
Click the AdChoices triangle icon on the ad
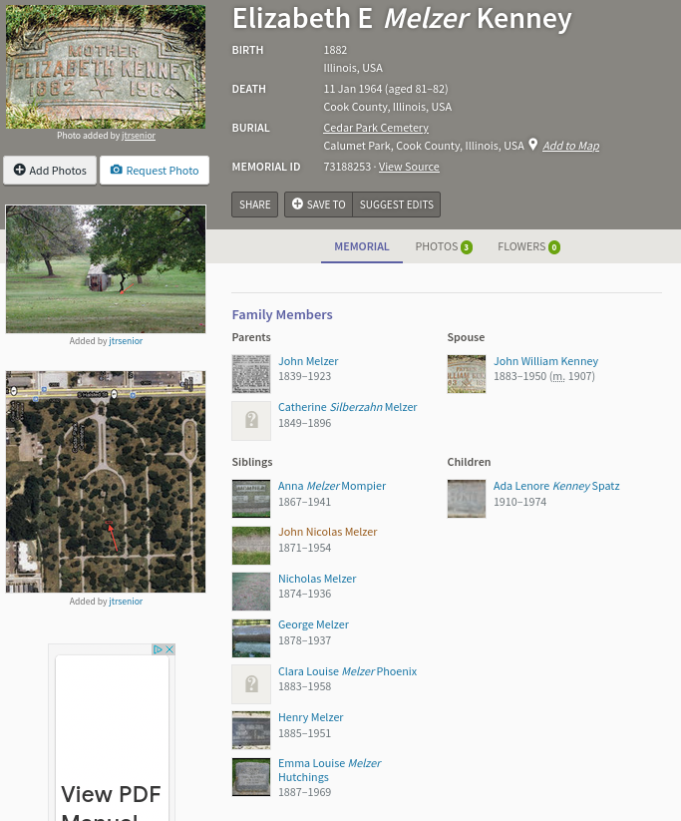point(158,649)
